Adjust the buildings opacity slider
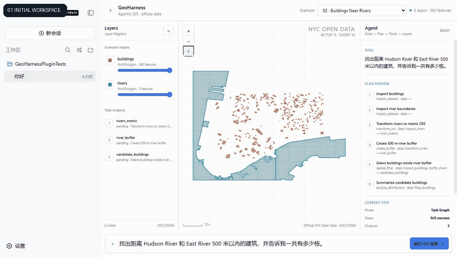Screen dimensions: 457x257 (145, 70)
